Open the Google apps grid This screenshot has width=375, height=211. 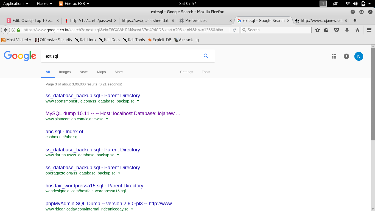click(334, 56)
